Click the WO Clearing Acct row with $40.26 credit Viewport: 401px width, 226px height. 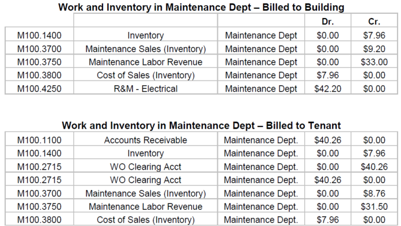click(x=201, y=167)
